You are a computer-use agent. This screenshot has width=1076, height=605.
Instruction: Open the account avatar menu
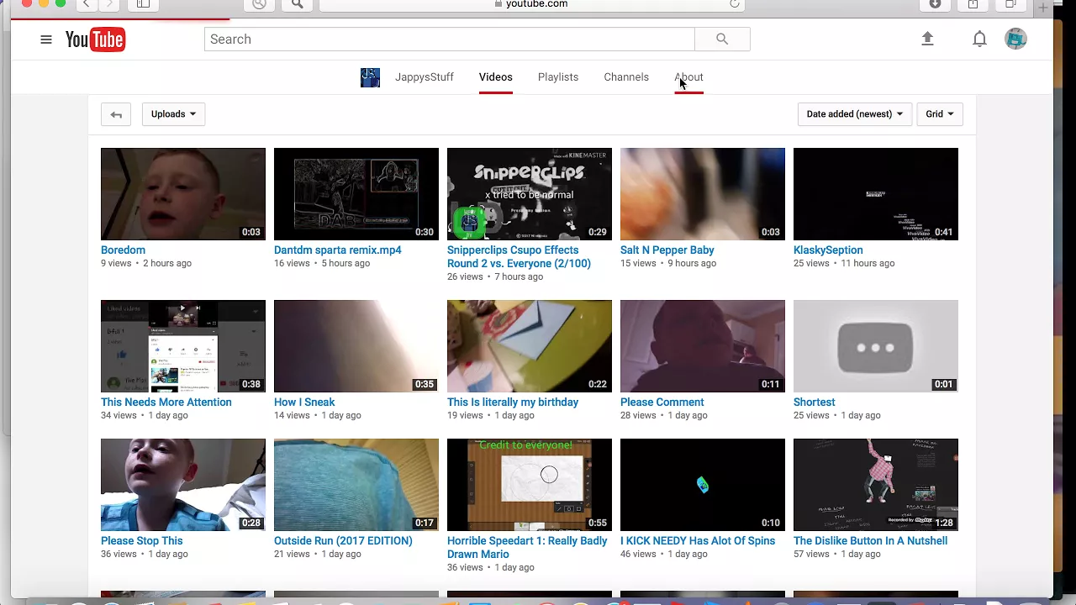click(1015, 39)
